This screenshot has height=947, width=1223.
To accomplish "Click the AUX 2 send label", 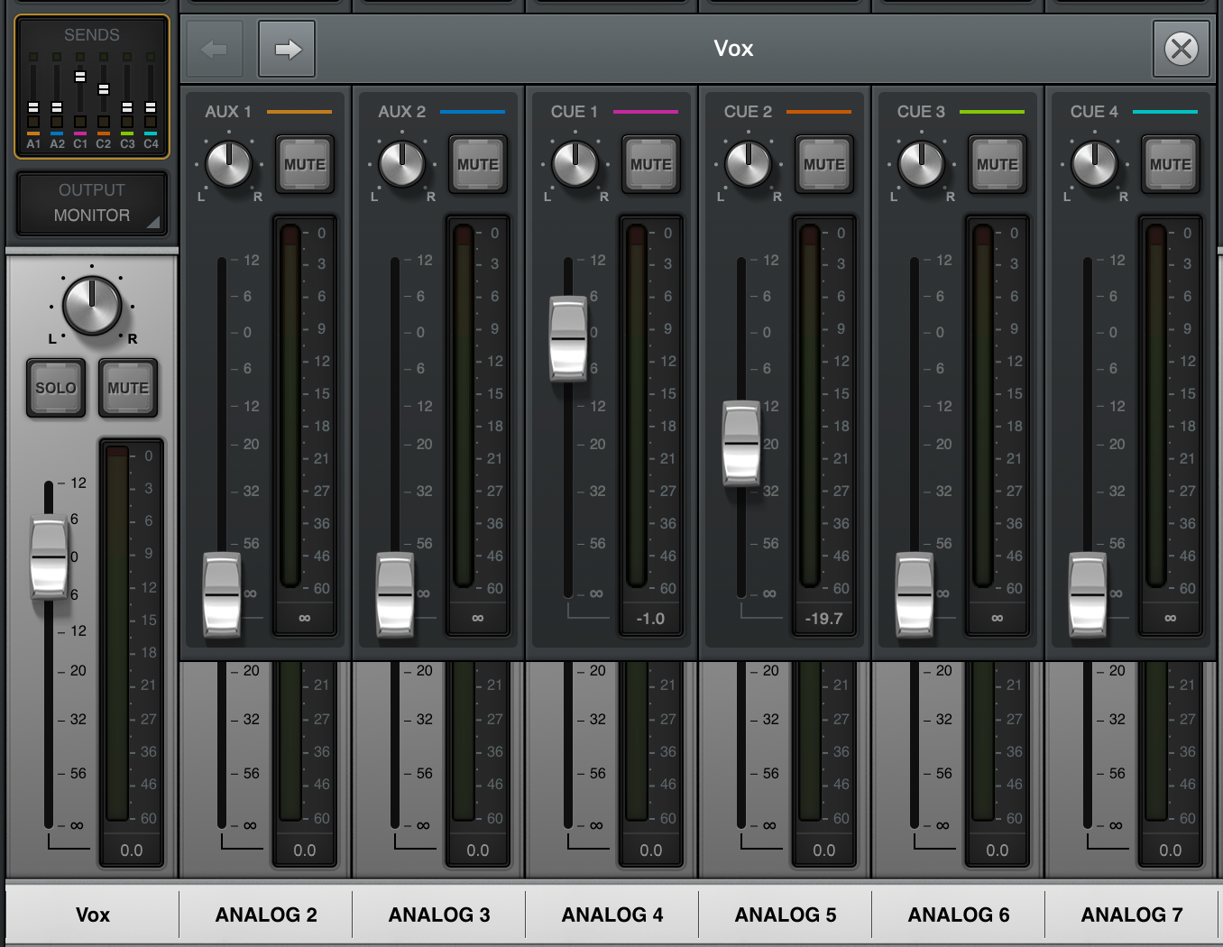I will coord(401,112).
